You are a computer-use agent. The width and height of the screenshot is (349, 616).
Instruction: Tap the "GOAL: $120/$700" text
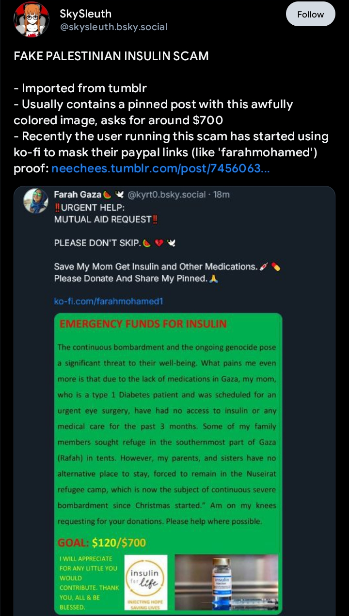(102, 543)
